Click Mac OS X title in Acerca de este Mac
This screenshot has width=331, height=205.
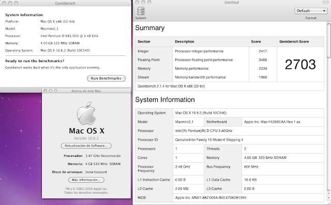click(86, 131)
